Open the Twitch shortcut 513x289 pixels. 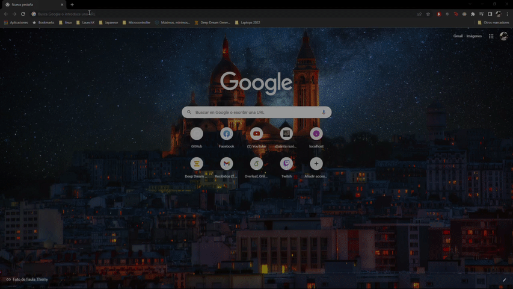pos(286,167)
